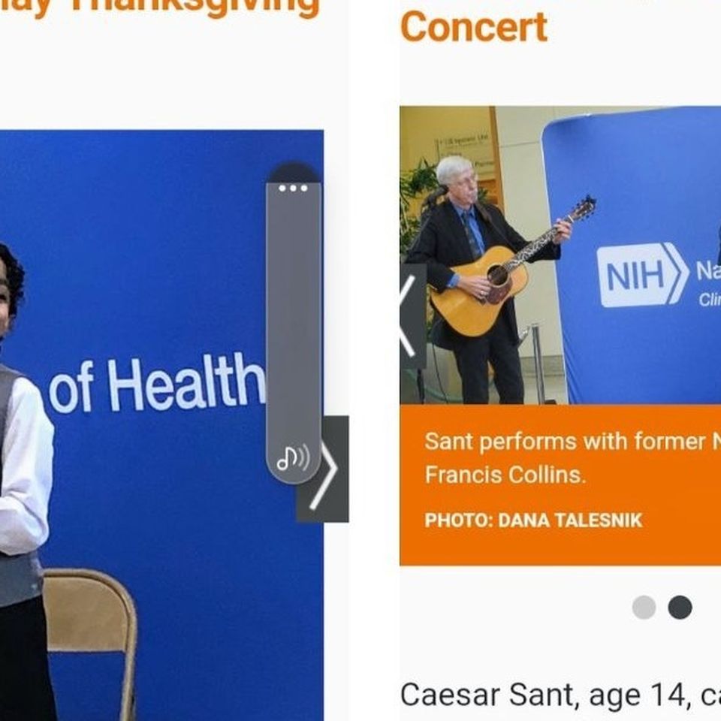Click the "PHOTO: DANA TALESNIK" credit
The width and height of the screenshot is (721, 721).
[x=533, y=520]
